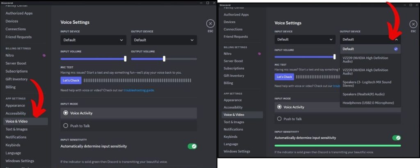This screenshot has height=168, width=420.
Task: Select Push to Talk radio in right window
Action: tap(279, 119)
